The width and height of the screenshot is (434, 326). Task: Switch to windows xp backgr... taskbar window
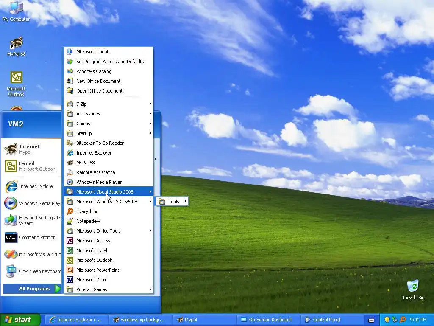[140, 320]
